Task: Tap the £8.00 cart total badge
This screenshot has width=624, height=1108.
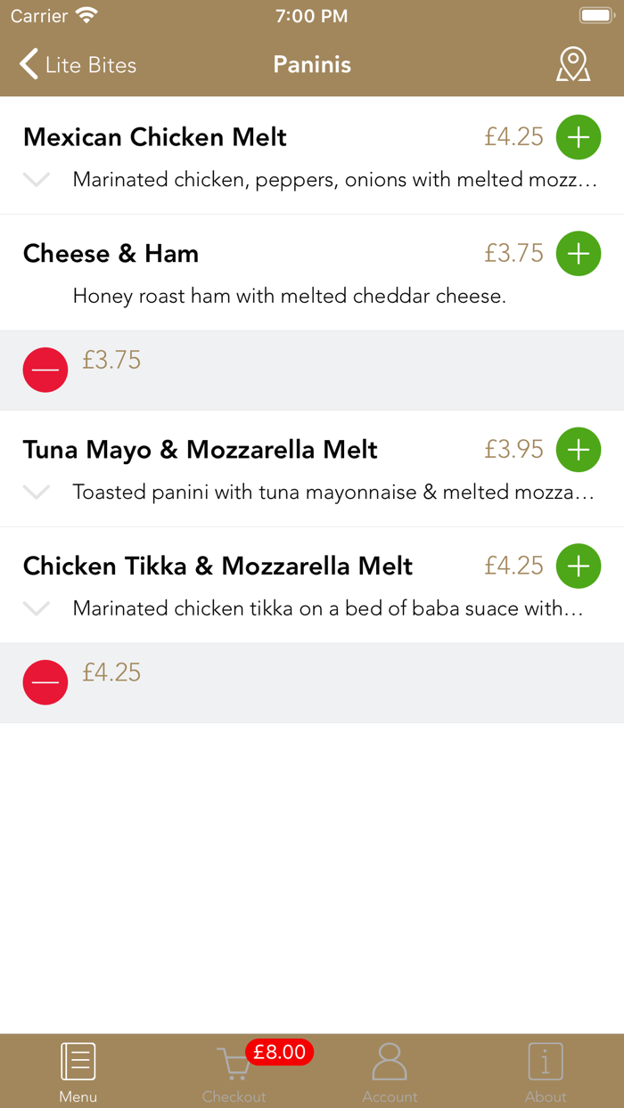Action: point(279,1052)
